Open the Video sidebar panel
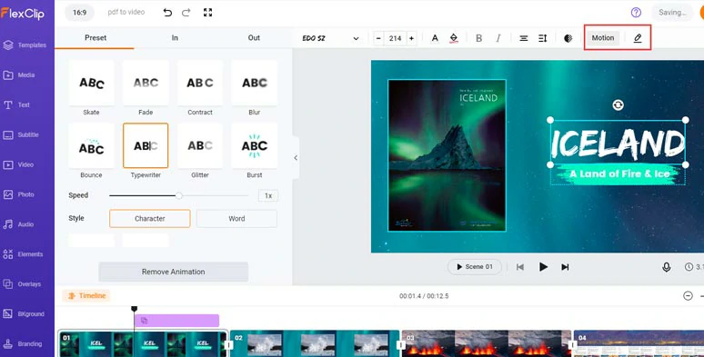 pos(19,164)
